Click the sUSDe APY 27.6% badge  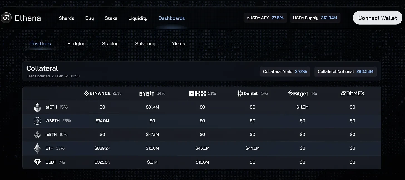point(265,18)
